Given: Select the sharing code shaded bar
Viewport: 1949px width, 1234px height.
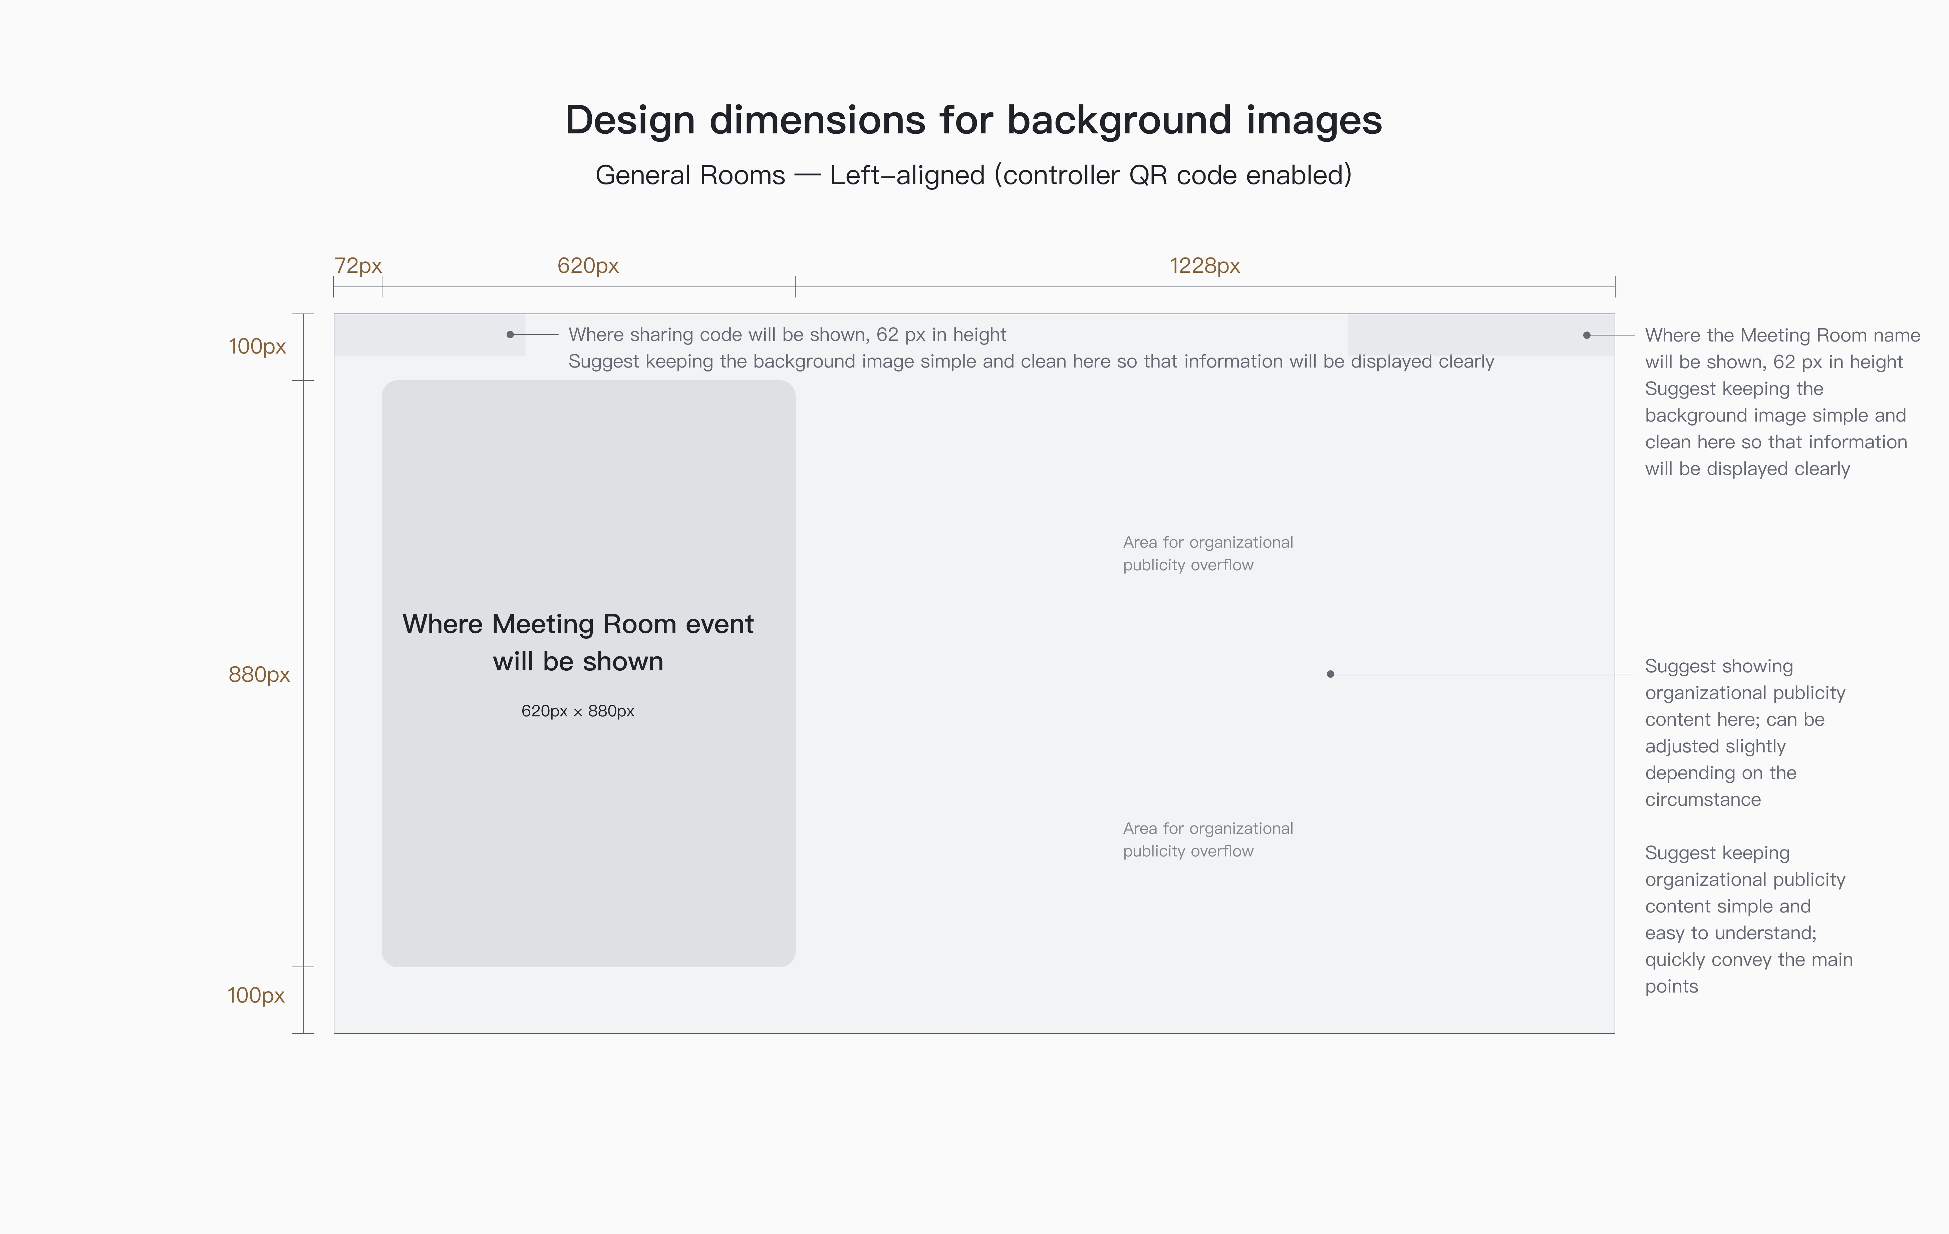Looking at the screenshot, I should (x=430, y=335).
